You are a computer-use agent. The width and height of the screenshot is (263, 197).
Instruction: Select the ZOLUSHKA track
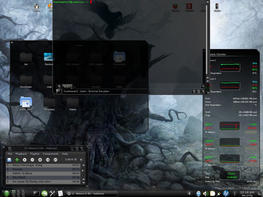click(x=43, y=177)
